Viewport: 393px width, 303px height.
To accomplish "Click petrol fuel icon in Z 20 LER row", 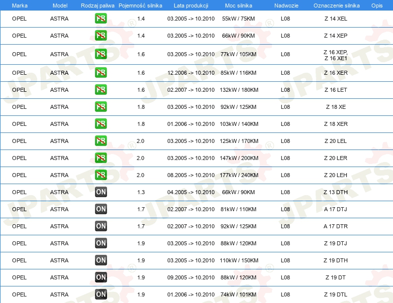I will pos(101,158).
